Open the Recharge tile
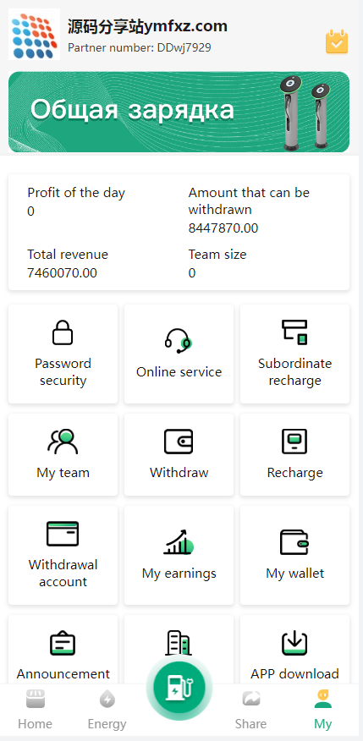The width and height of the screenshot is (363, 741). (295, 454)
